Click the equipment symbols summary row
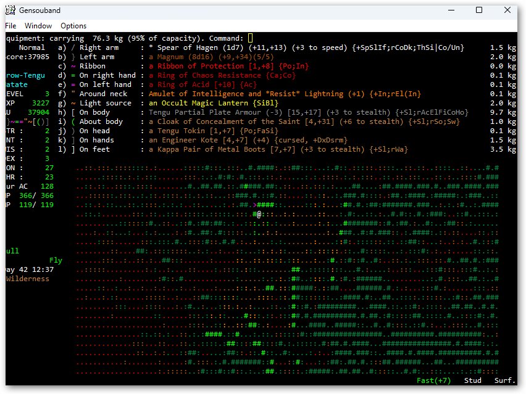 point(28,121)
